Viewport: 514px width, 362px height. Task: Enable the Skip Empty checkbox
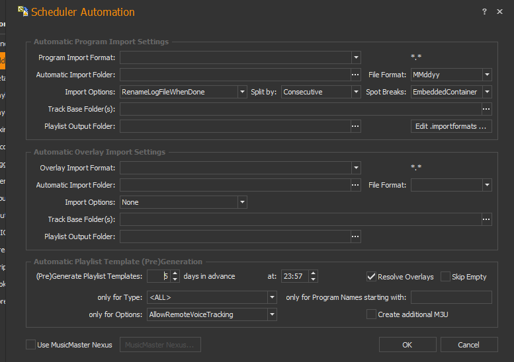(x=445, y=276)
